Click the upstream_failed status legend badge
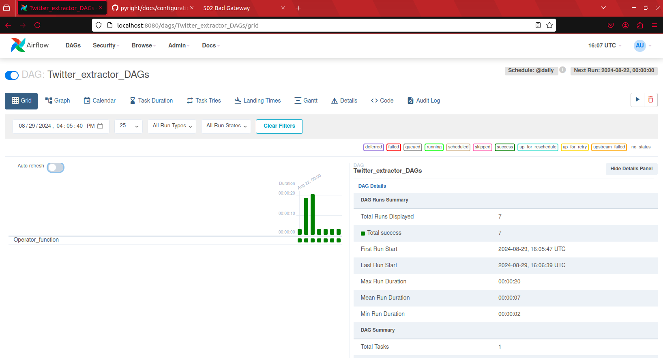 (x=609, y=147)
